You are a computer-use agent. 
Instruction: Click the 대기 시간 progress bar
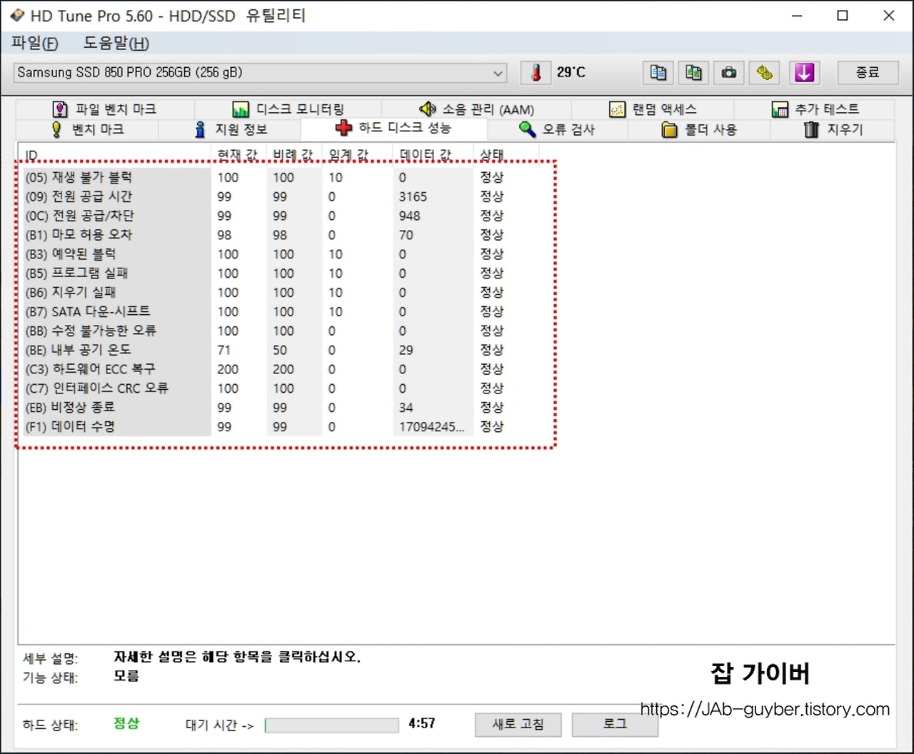point(331,725)
